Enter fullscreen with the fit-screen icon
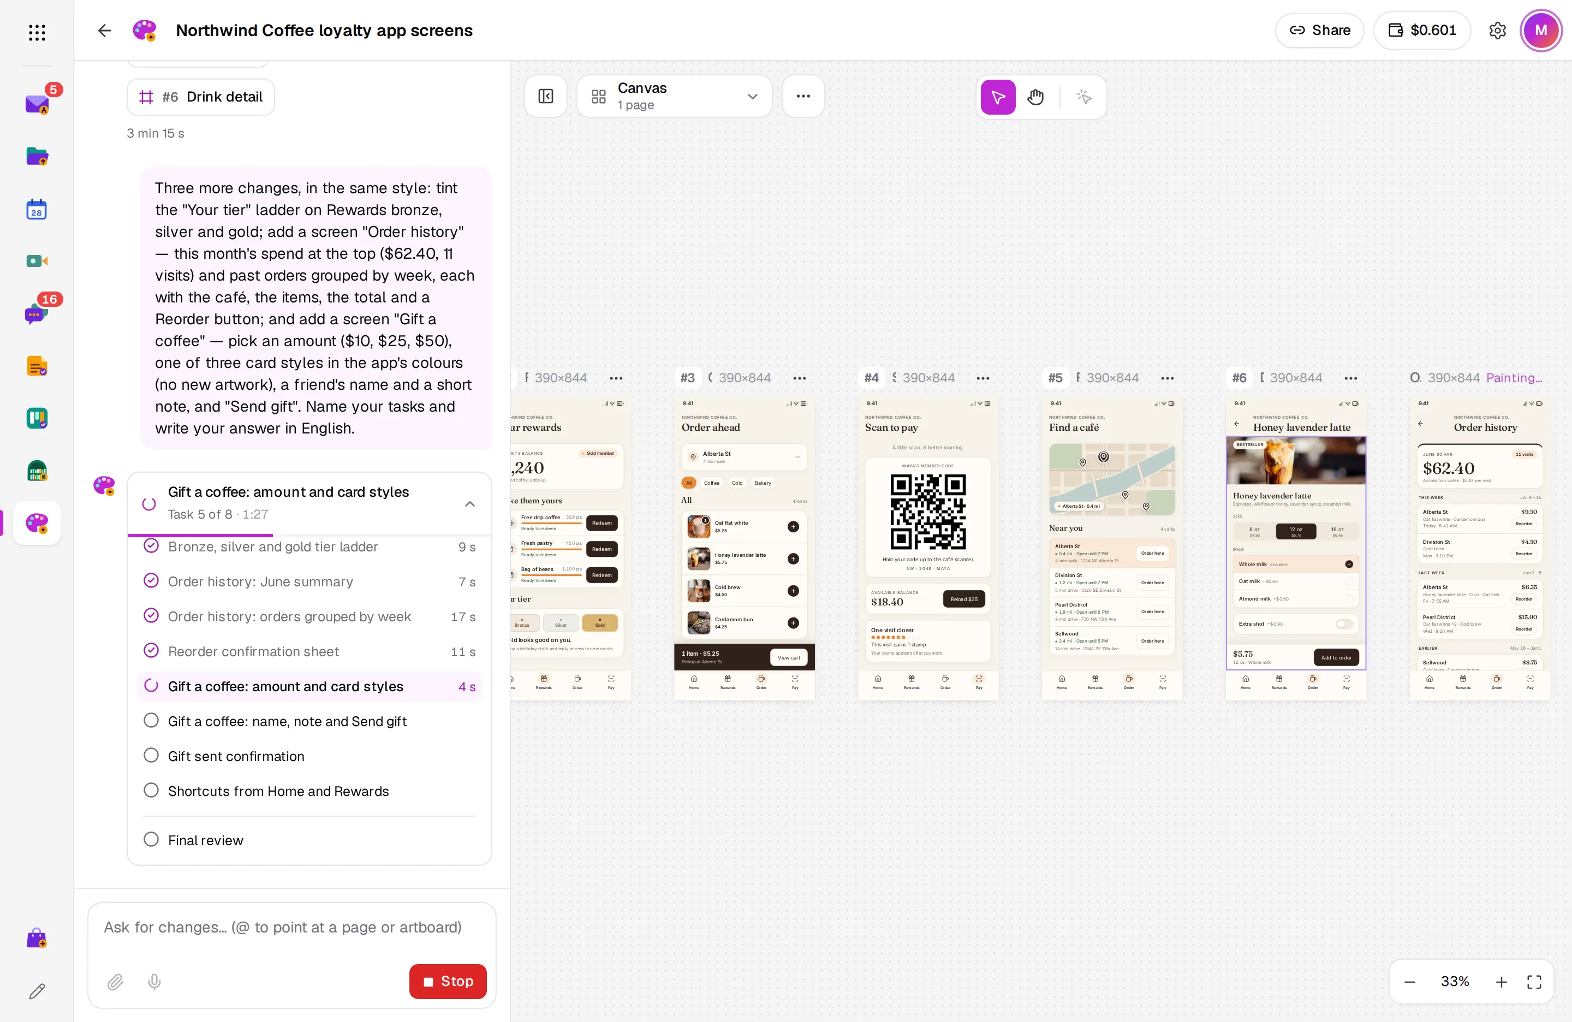This screenshot has height=1022, width=1572. [x=1534, y=982]
